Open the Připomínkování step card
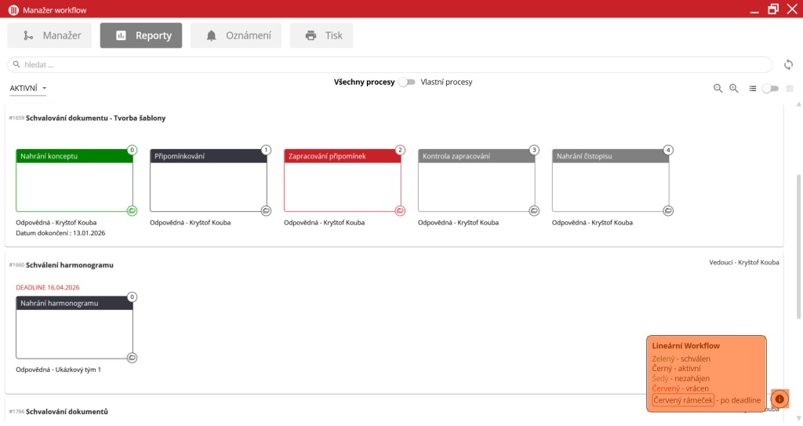 (208, 180)
